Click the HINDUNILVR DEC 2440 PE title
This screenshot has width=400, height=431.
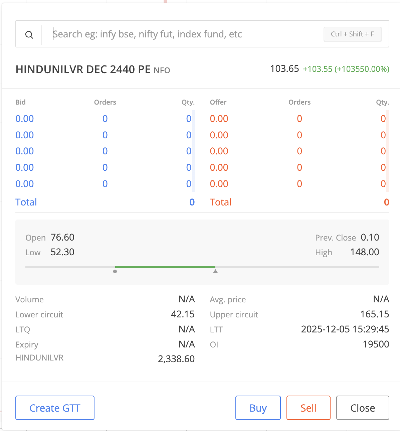click(83, 69)
